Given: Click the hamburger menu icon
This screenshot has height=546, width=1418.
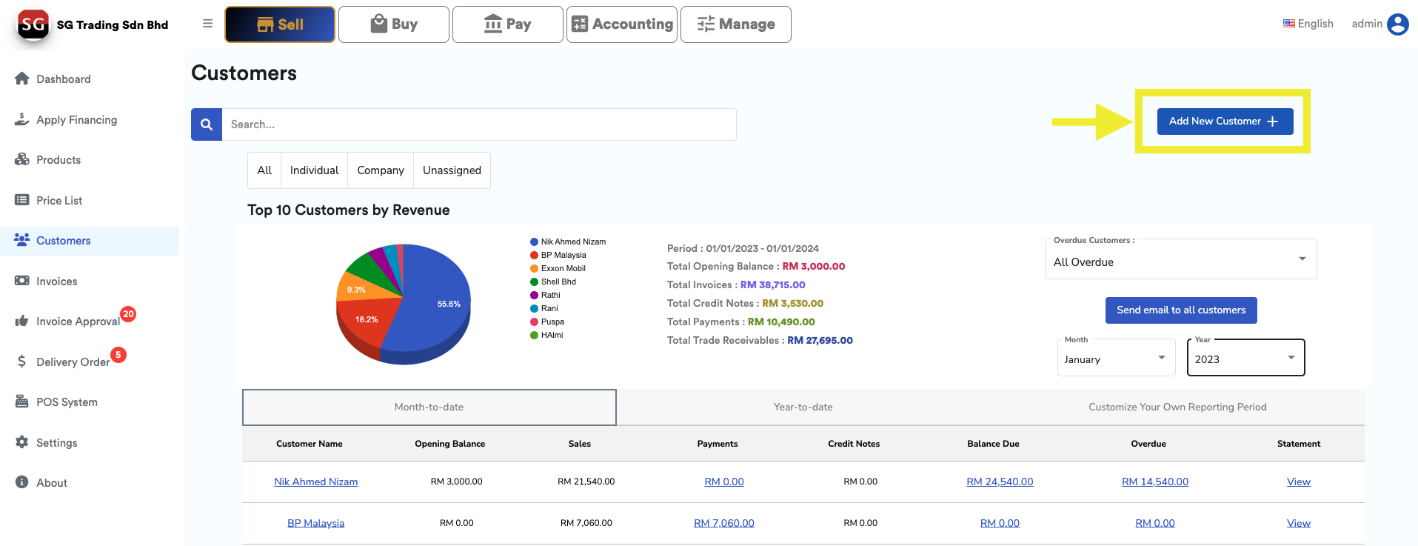Looking at the screenshot, I should coord(207,24).
